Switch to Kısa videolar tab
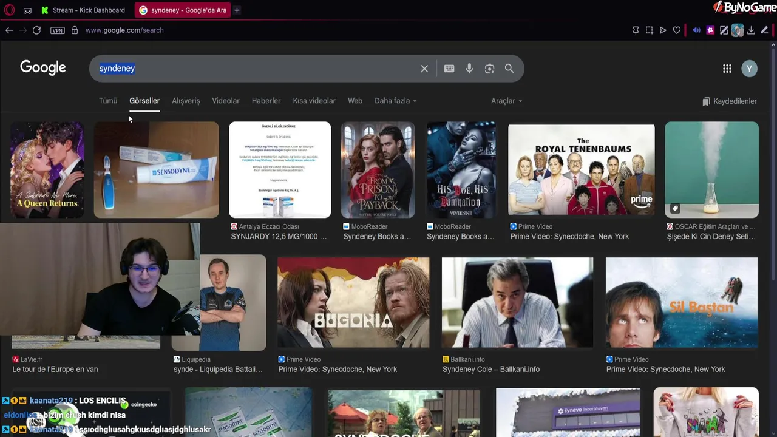Screen dimensions: 777x437 click(314, 101)
